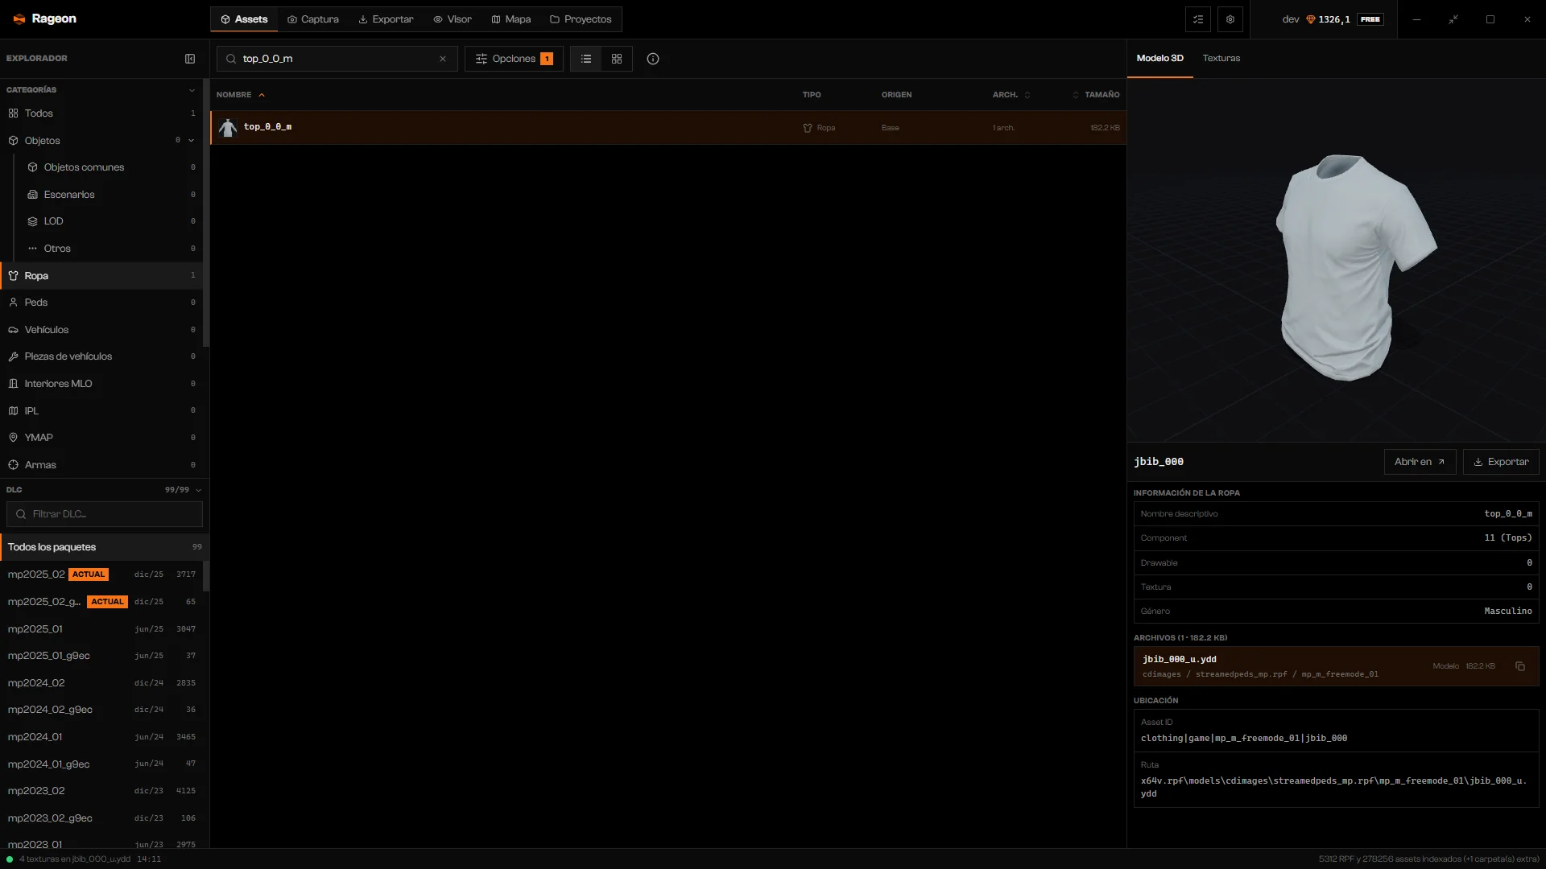Open the info circle icon
This screenshot has width=1546, height=869.
(x=653, y=59)
